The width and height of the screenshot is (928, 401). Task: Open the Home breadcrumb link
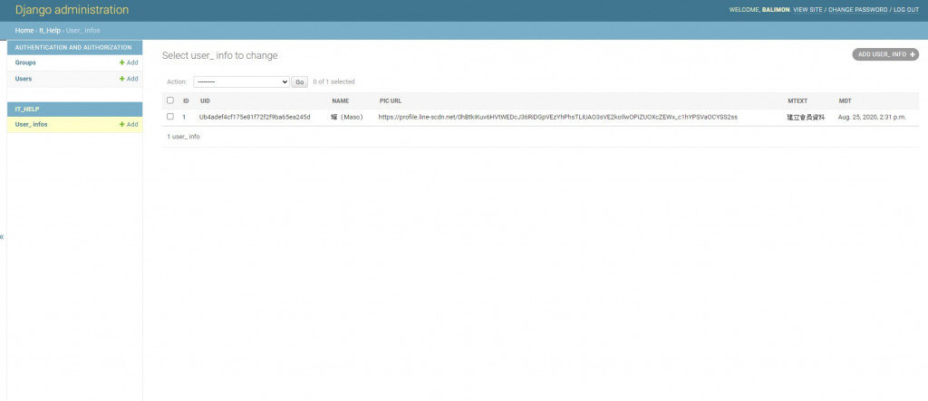(24, 30)
